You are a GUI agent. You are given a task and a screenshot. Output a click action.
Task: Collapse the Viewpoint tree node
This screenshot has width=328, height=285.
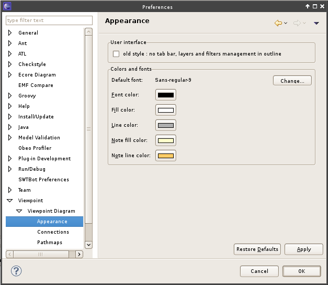coord(10,201)
